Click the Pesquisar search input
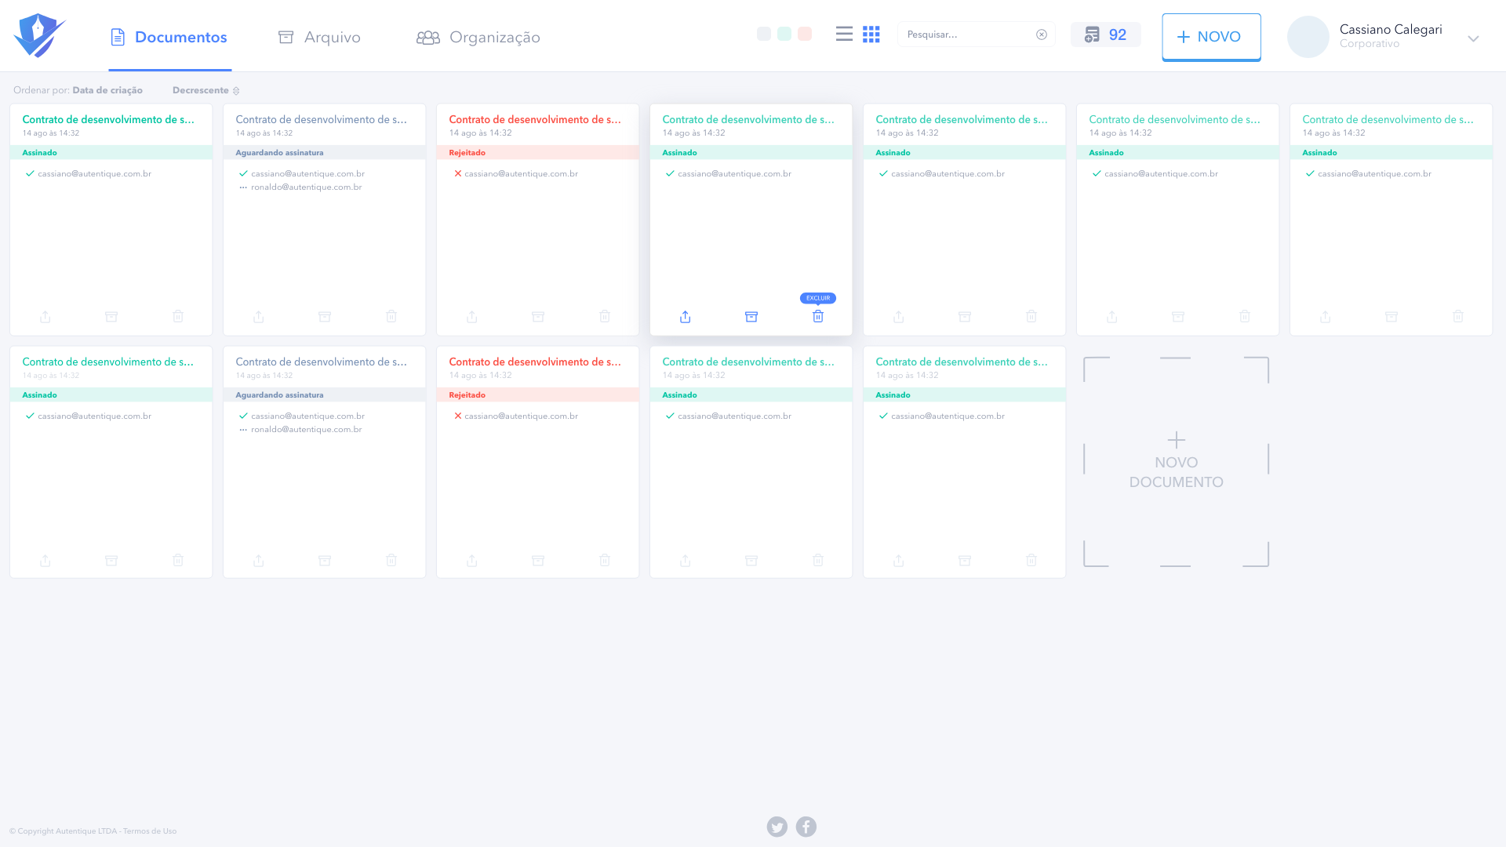The image size is (1506, 847). 966,35
